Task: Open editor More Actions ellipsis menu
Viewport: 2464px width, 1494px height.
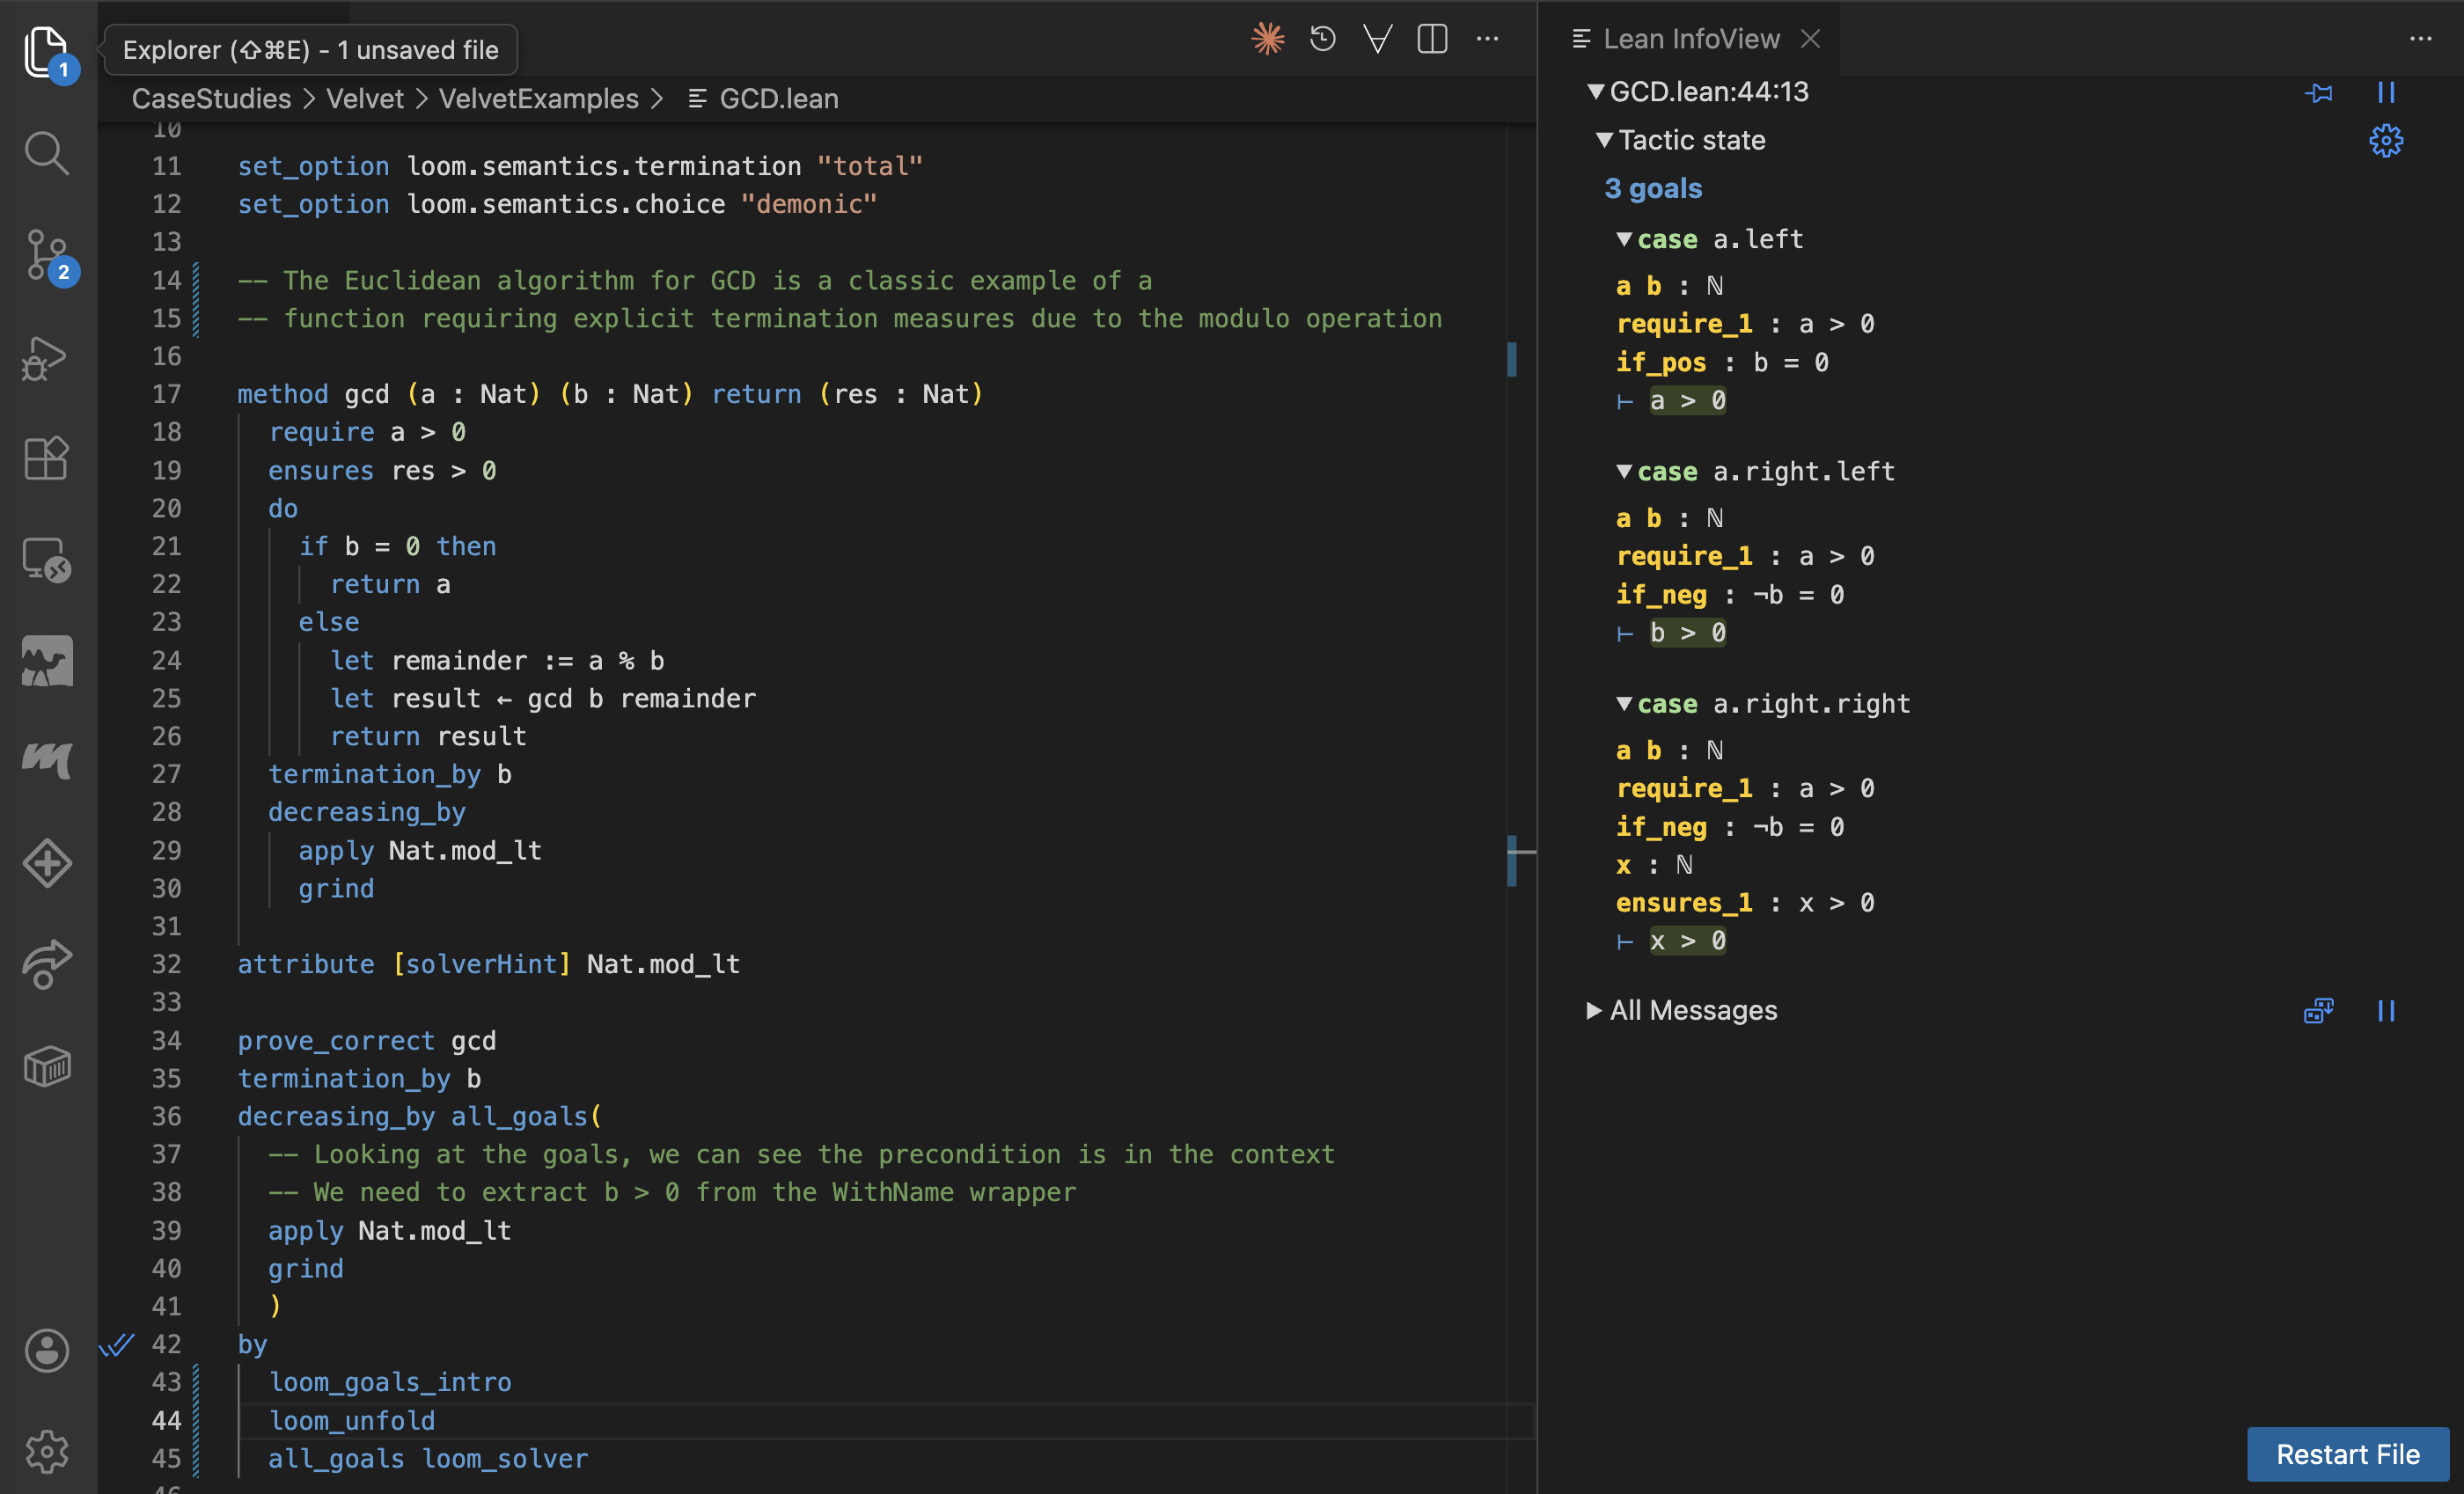Action: 1487,39
